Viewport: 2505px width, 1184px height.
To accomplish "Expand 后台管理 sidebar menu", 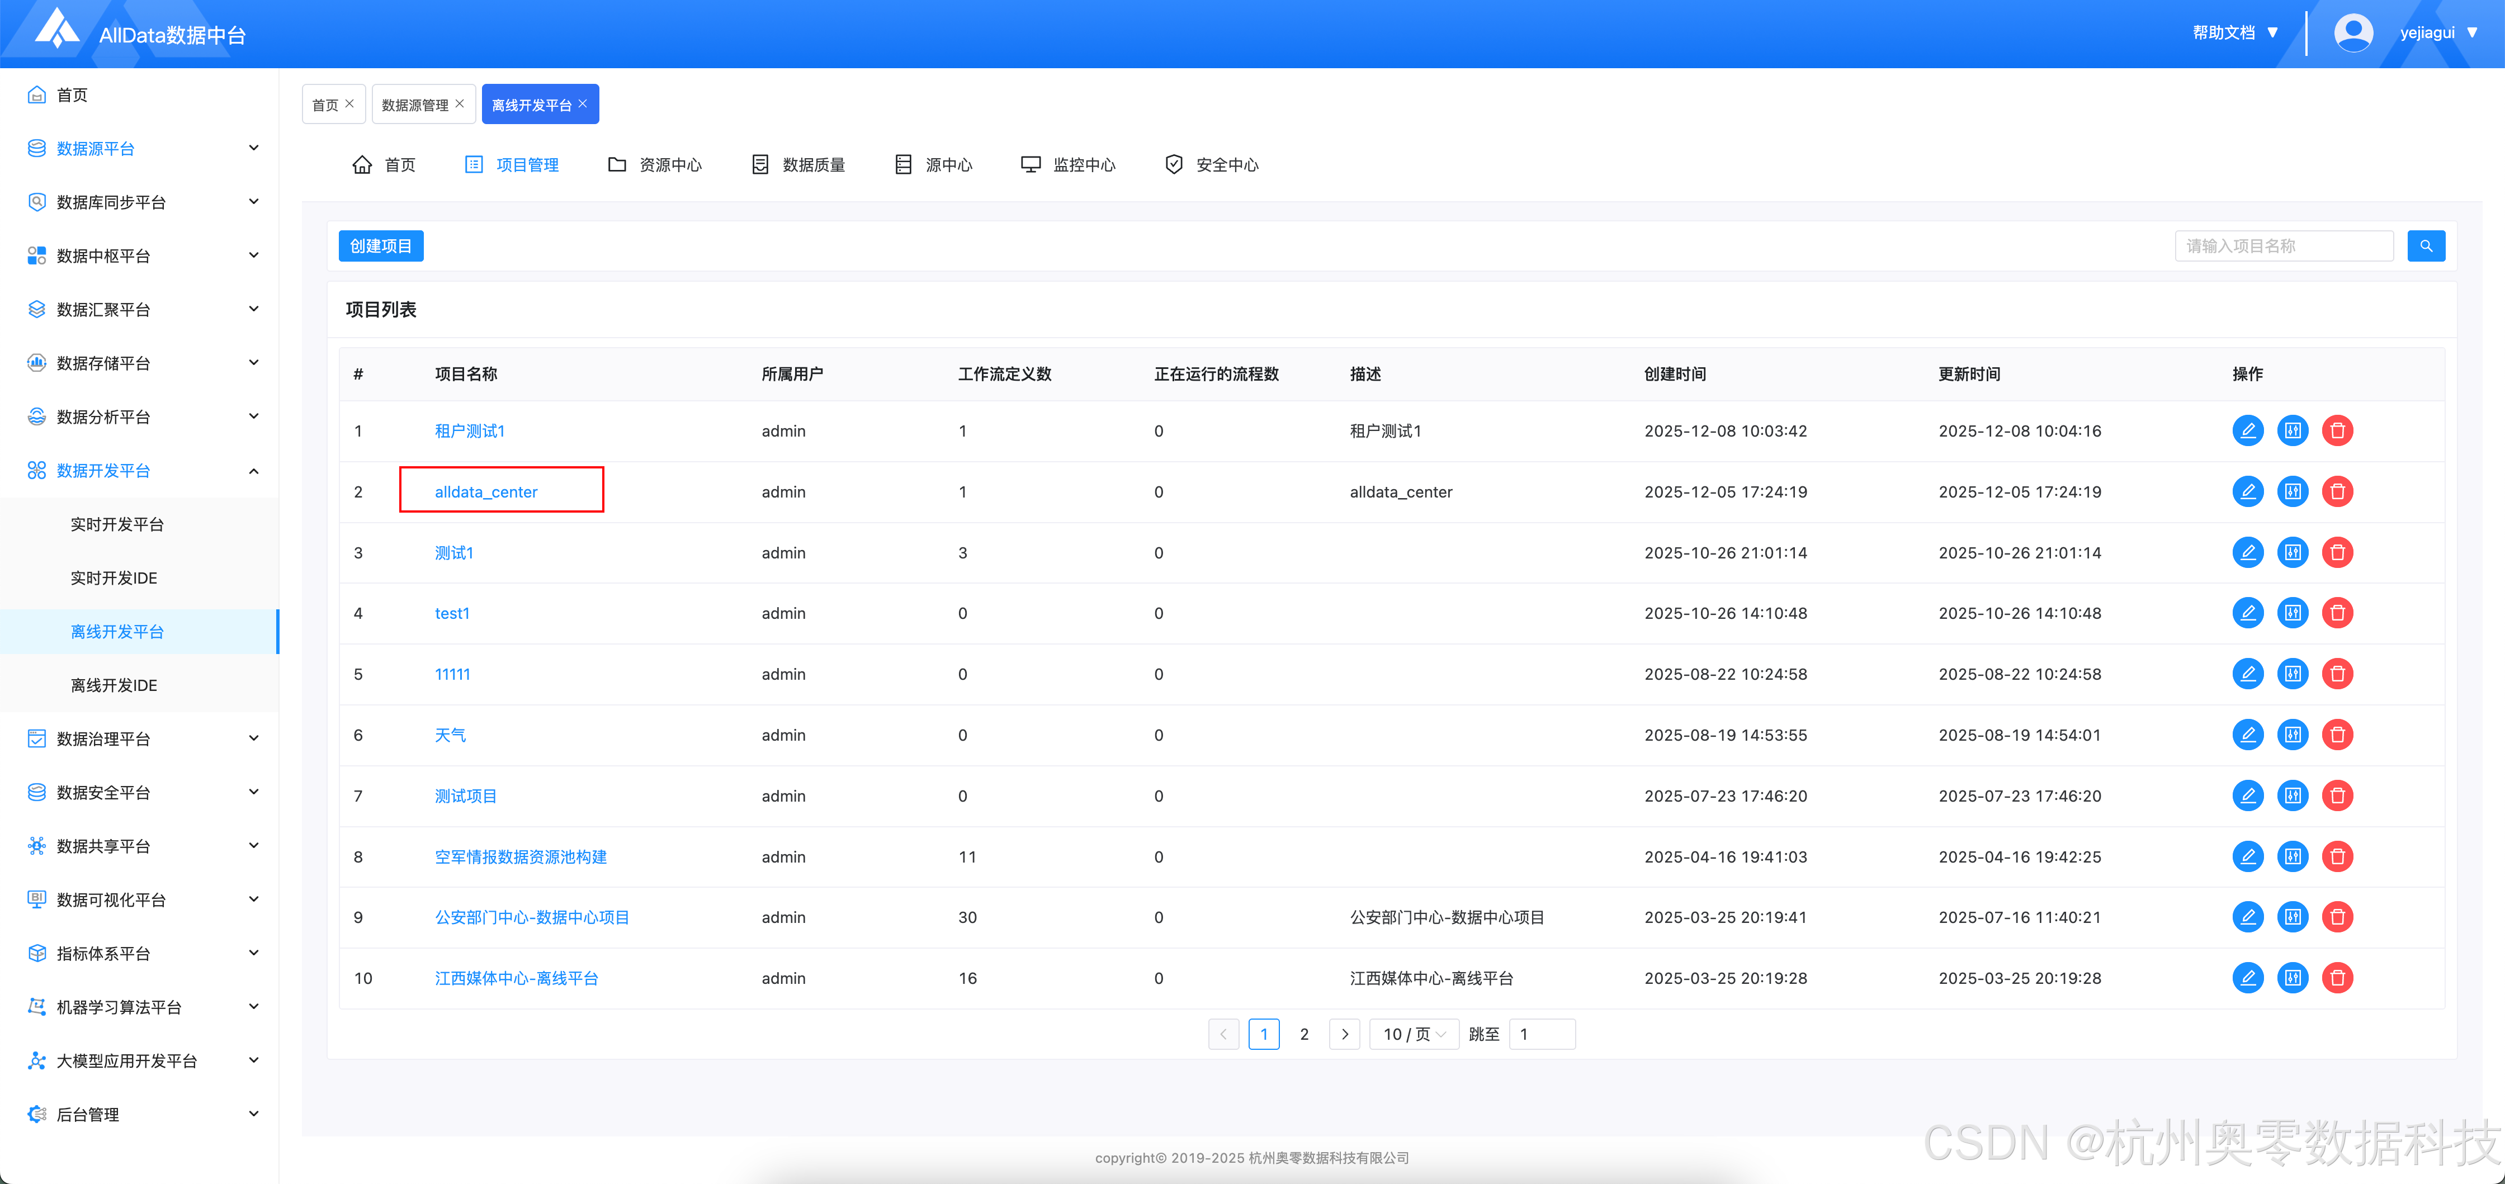I will [x=139, y=1114].
